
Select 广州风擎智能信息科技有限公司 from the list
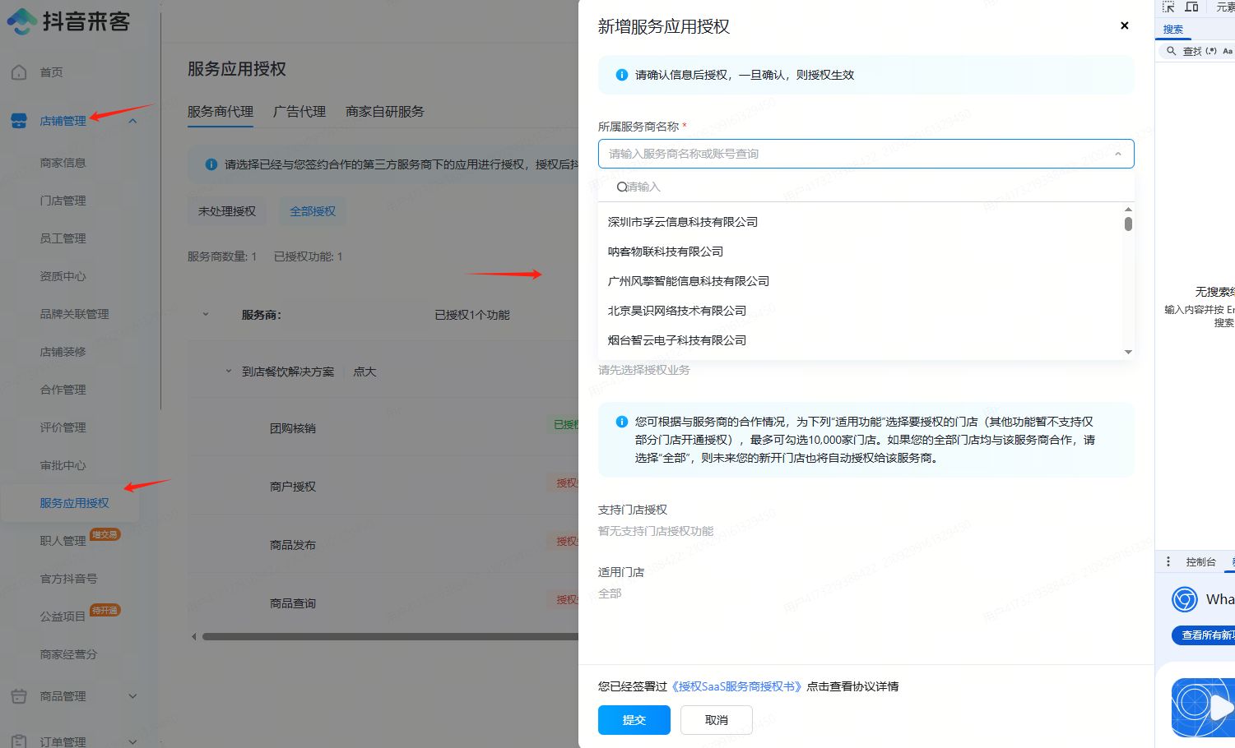coord(688,281)
